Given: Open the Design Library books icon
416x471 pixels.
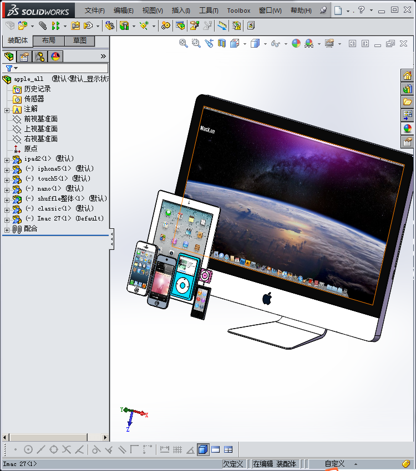Looking at the screenshot, I should click(408, 89).
